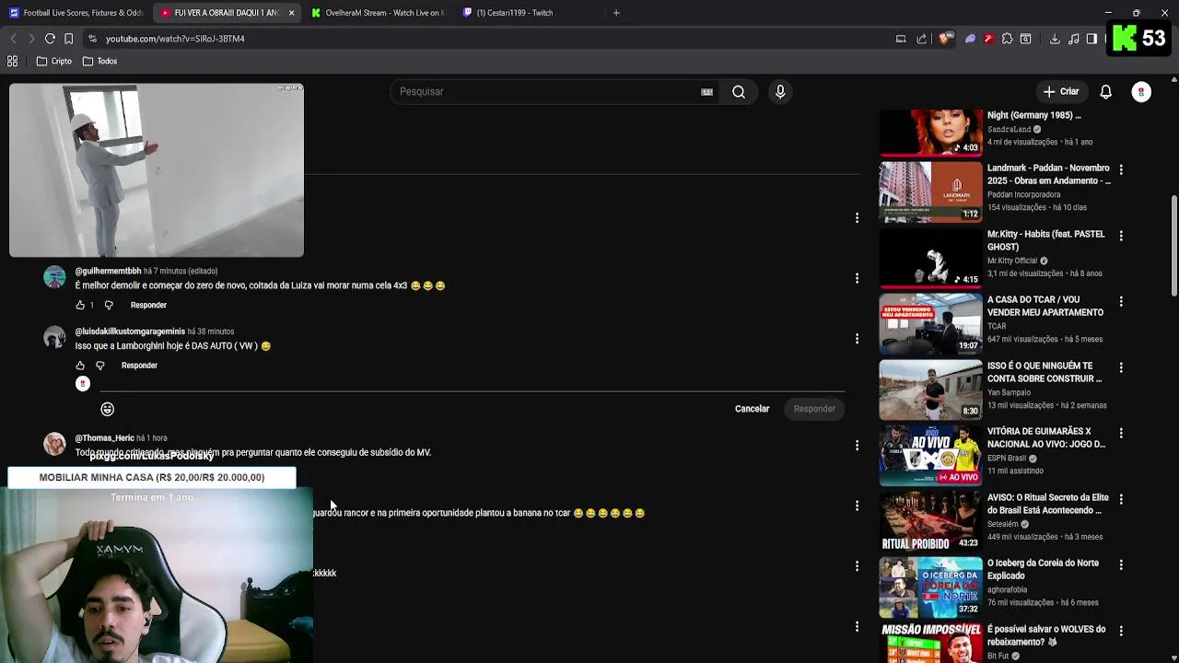Open @luisdakillkustomgarageminis channel link
Screen dimensions: 1179x663
point(130,331)
